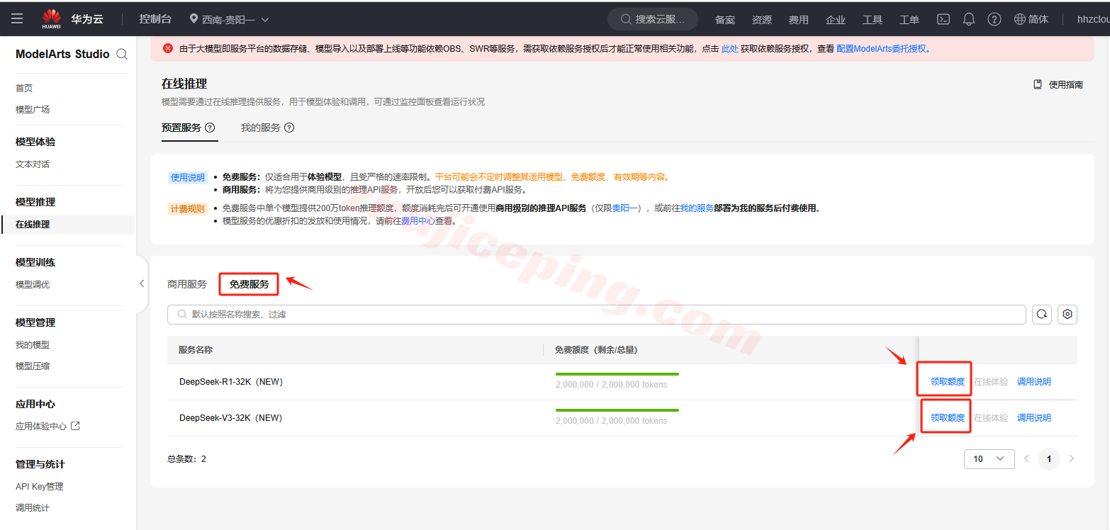
Task: Open 使用指南 usage guide
Action: tap(1058, 84)
